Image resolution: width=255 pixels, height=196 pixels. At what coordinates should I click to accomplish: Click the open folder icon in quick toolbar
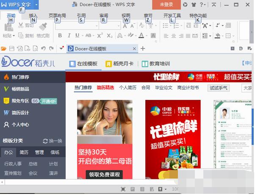3,48
